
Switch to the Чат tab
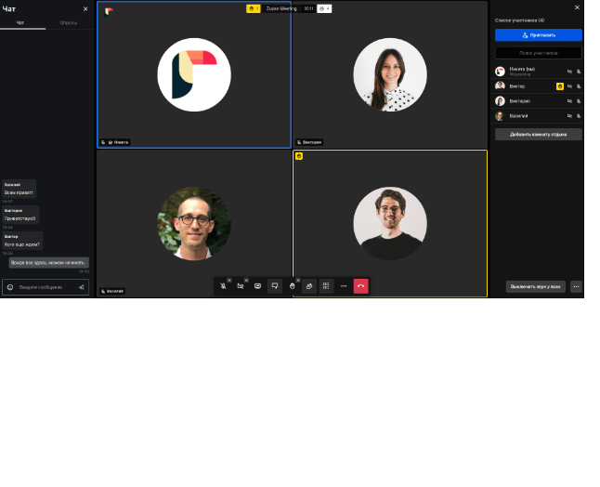(20, 22)
